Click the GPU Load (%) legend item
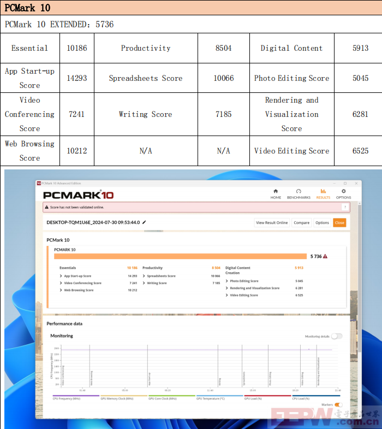This screenshot has width=382, height=429. click(x=267, y=397)
